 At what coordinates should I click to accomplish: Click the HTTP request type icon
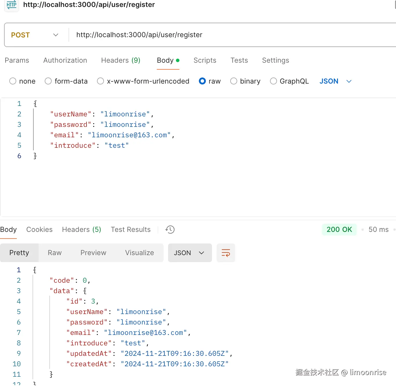click(x=12, y=5)
